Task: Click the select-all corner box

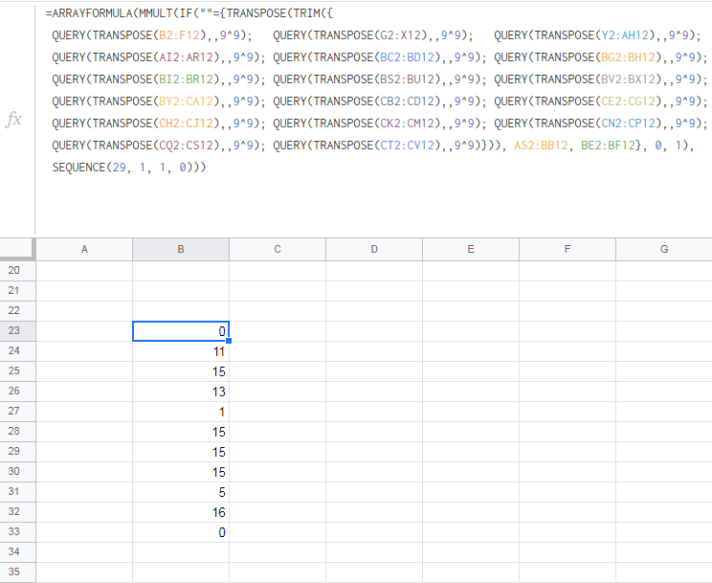Action: (17, 249)
